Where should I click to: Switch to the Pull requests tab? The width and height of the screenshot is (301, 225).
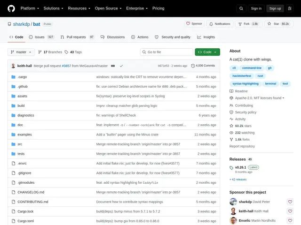[x=78, y=37]
